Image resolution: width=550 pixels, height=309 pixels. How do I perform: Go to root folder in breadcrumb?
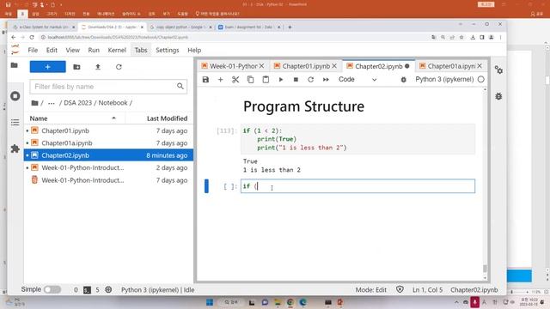pyautogui.click(x=34, y=103)
